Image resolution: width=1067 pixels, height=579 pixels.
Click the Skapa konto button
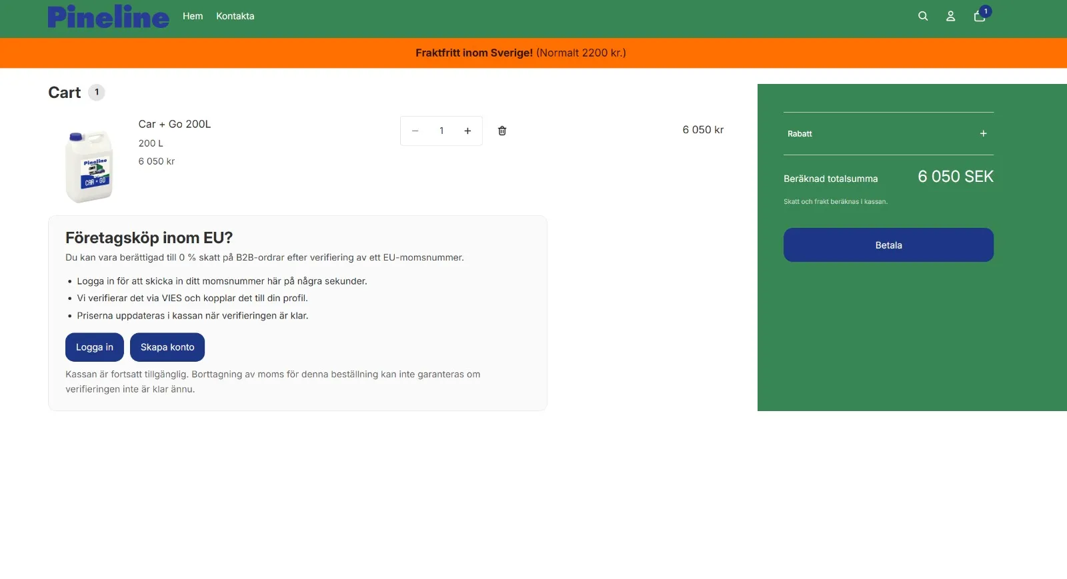point(167,347)
